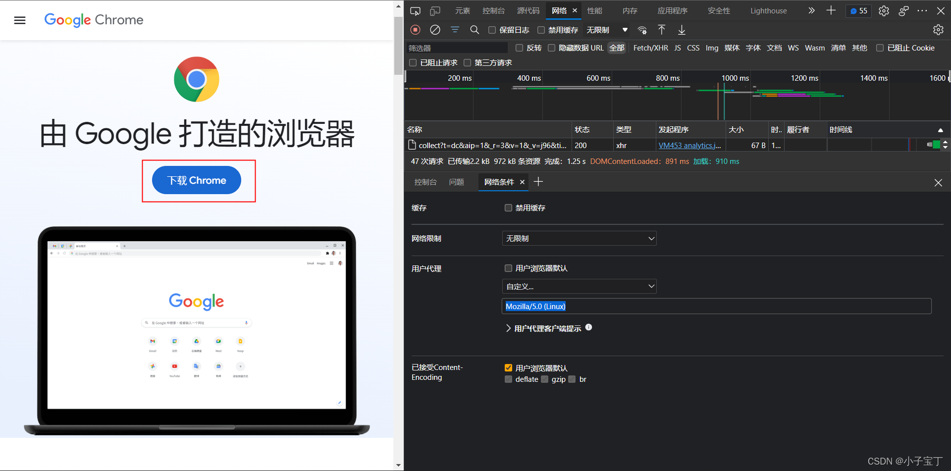Viewport: 951px width, 471px height.
Task: Open the 性能 tab
Action: pos(594,11)
